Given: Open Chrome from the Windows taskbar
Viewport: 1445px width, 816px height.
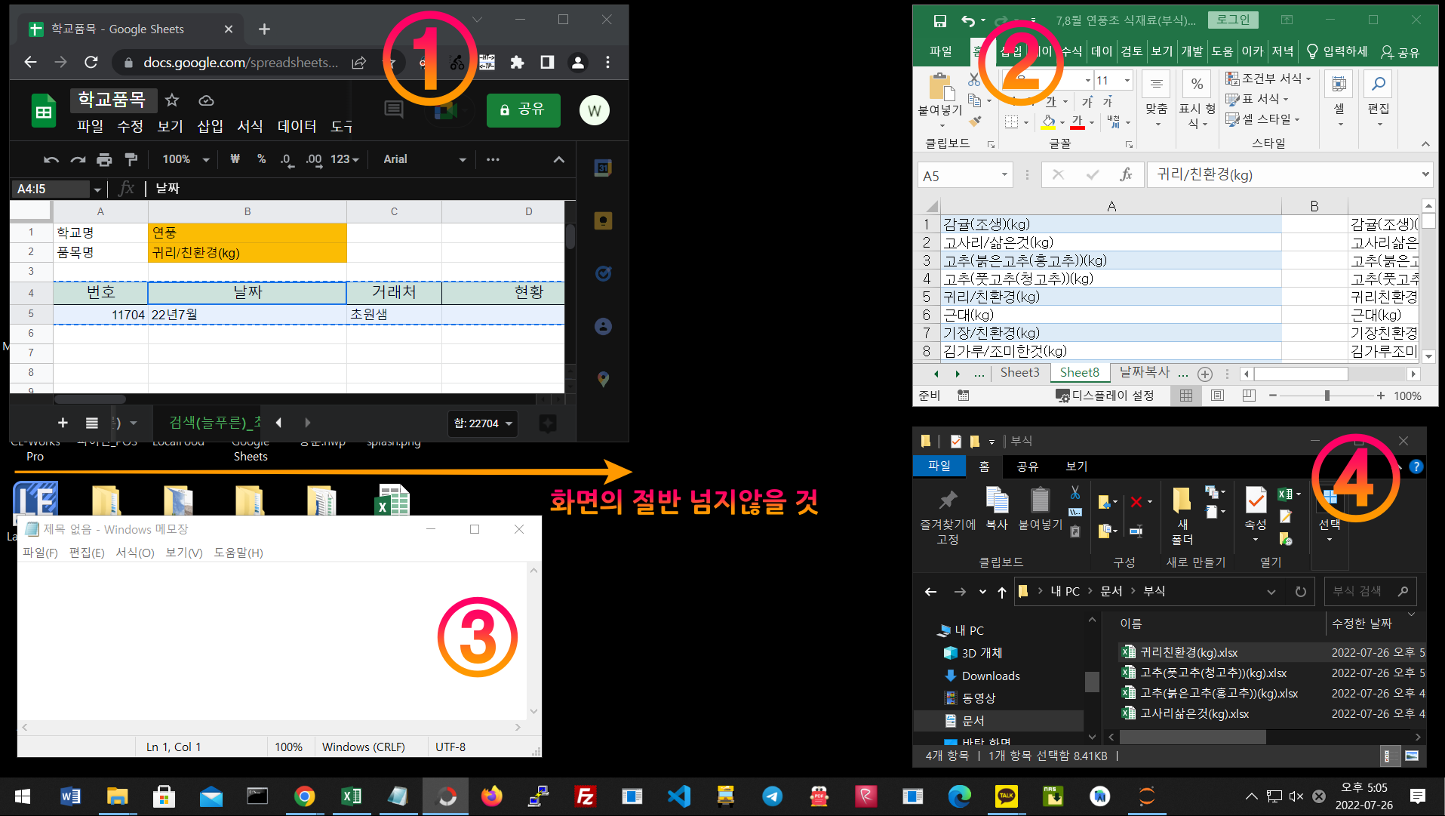Looking at the screenshot, I should (x=304, y=796).
